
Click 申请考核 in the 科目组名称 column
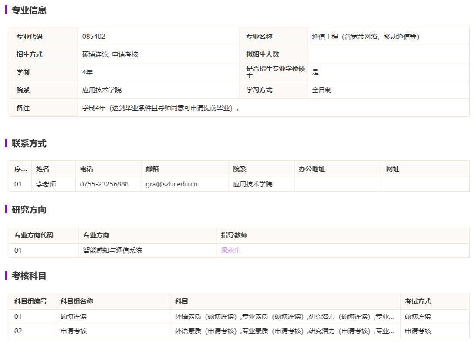(73, 331)
